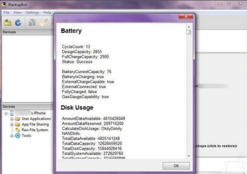247x174 pixels.
Task: Click the App File Sharing folder icon
Action: click(x=18, y=124)
